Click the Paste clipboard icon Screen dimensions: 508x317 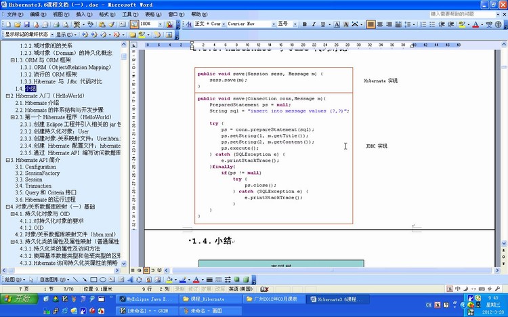click(x=102, y=24)
